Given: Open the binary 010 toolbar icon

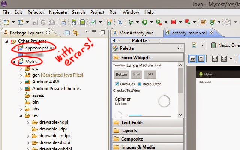Looking at the screenshot, I should point(63,22).
